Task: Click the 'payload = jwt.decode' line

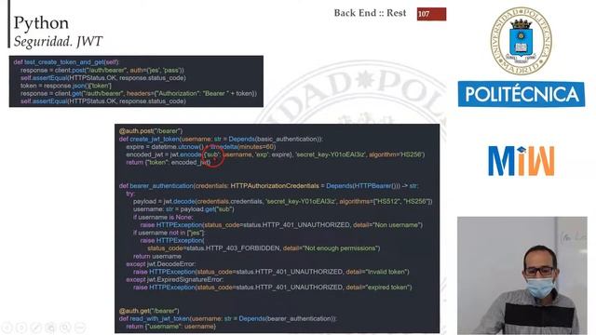Action: click(x=283, y=201)
